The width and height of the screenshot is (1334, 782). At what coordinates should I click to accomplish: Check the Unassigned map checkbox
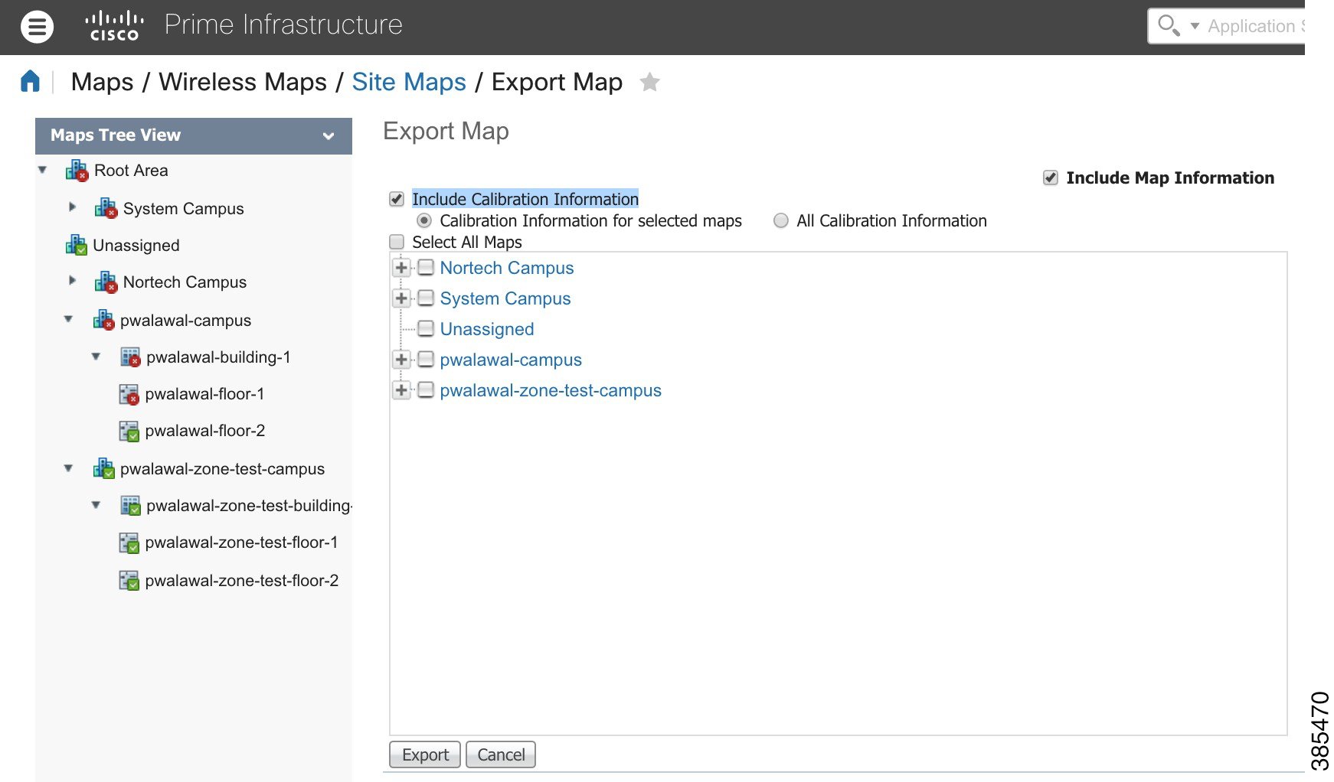pyautogui.click(x=426, y=328)
